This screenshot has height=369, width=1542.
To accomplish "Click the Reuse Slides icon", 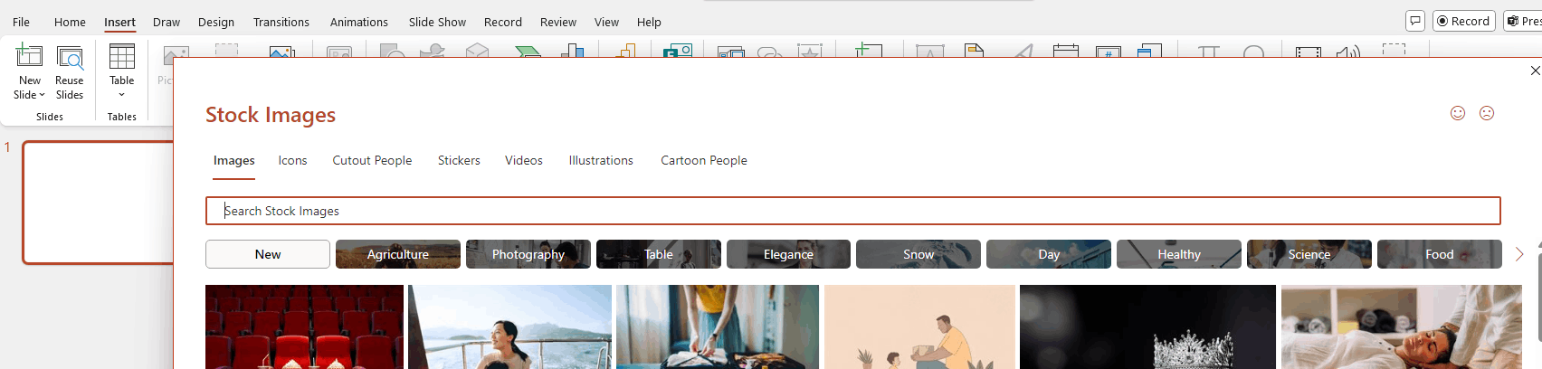I will point(70,56).
